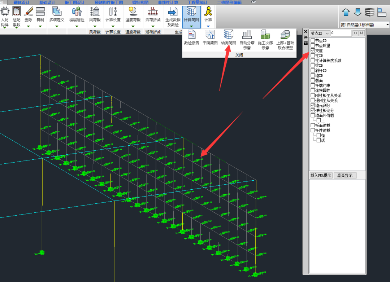
Task: Go up one floor with up arrow
Action: pyautogui.click(x=346, y=12)
